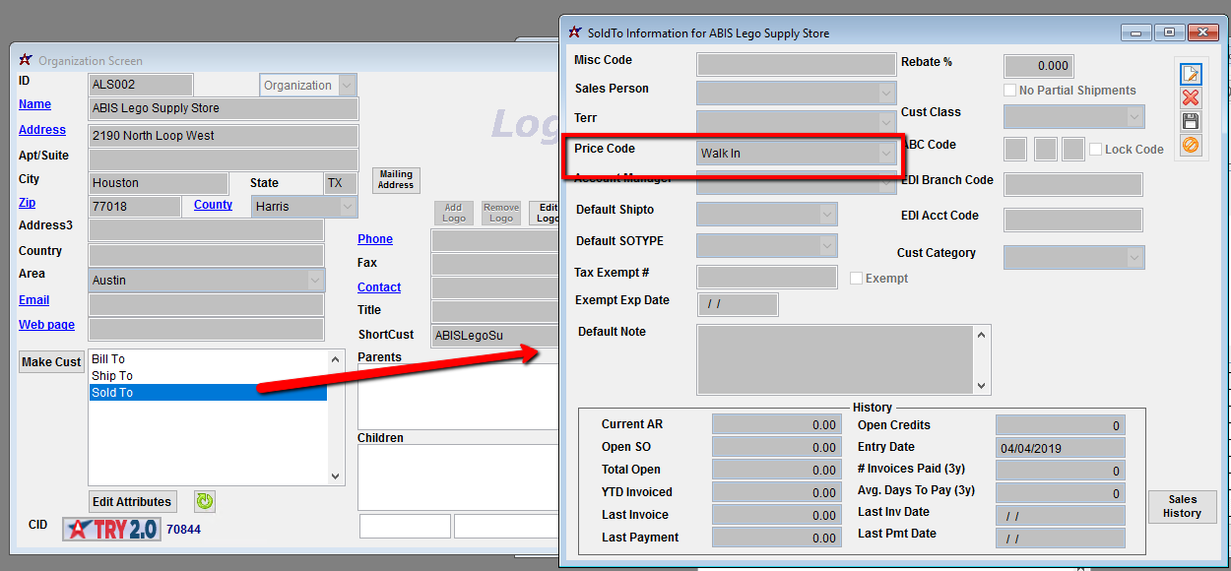This screenshot has height=571, width=1231.
Task: Close the SoldTo Information window
Action: pyautogui.click(x=1202, y=32)
